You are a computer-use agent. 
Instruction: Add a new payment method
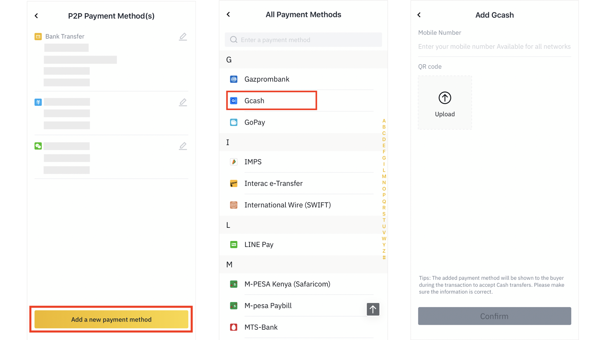(111, 319)
